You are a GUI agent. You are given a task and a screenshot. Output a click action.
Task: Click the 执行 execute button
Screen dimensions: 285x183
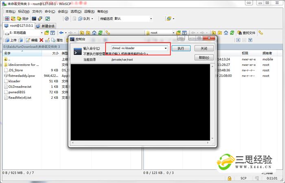(x=181, y=48)
